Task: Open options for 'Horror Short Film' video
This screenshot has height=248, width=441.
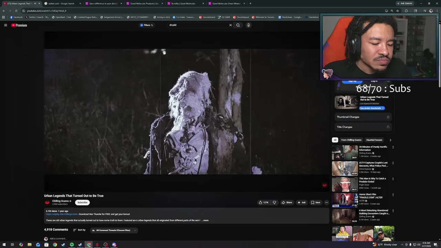Action: pyautogui.click(x=393, y=195)
